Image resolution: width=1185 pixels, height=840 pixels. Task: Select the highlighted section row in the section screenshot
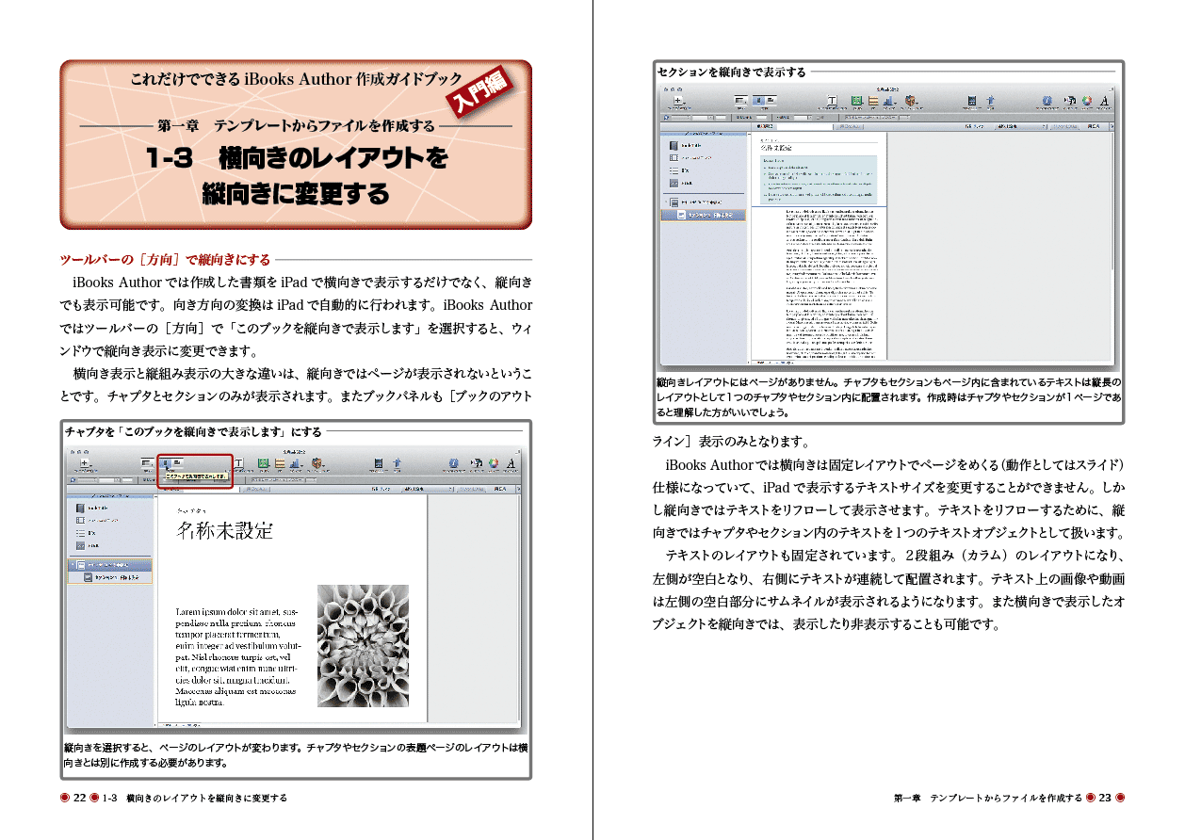703,215
